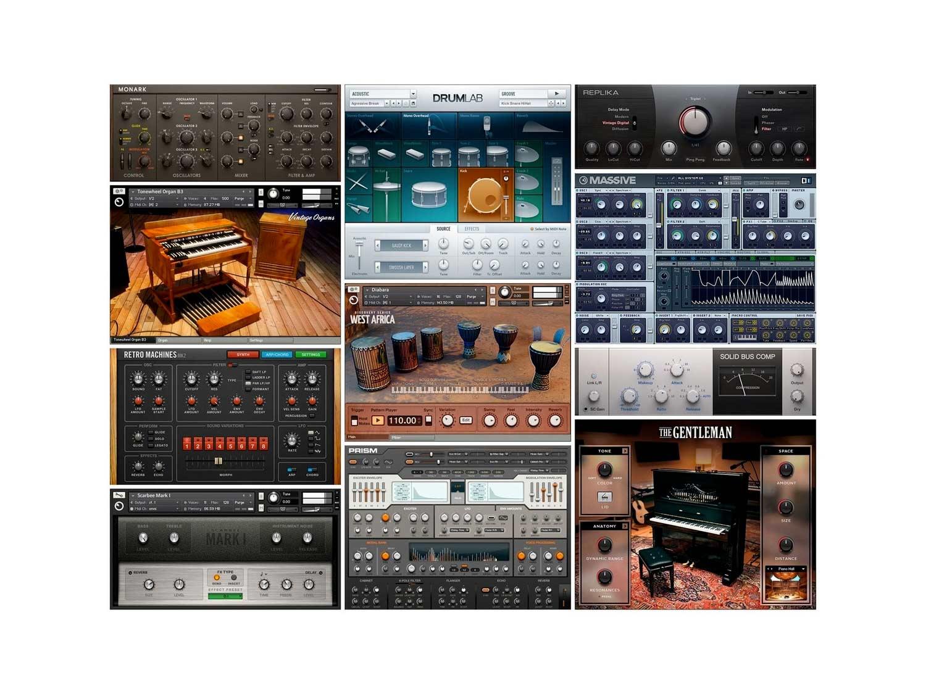Enable Legato in Retro Machines Perform section

[x=151, y=445]
